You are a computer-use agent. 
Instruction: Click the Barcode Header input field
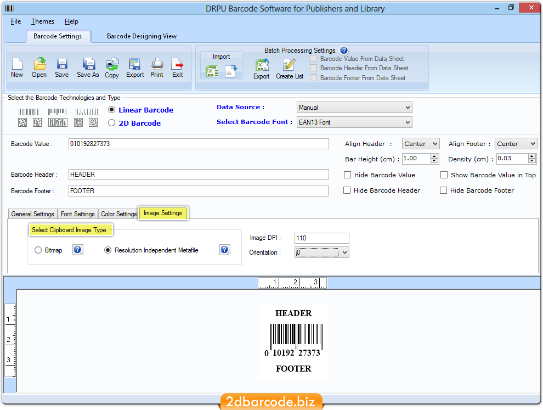coord(199,175)
